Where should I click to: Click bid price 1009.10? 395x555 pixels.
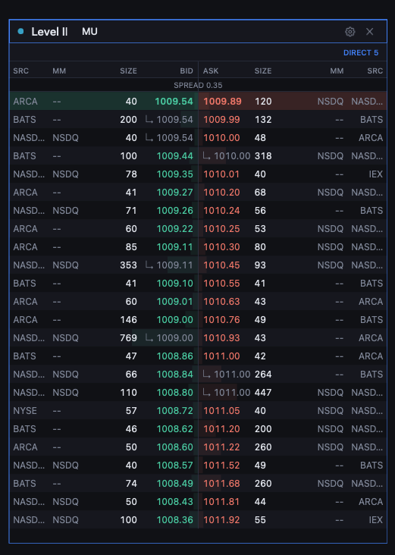pos(175,284)
